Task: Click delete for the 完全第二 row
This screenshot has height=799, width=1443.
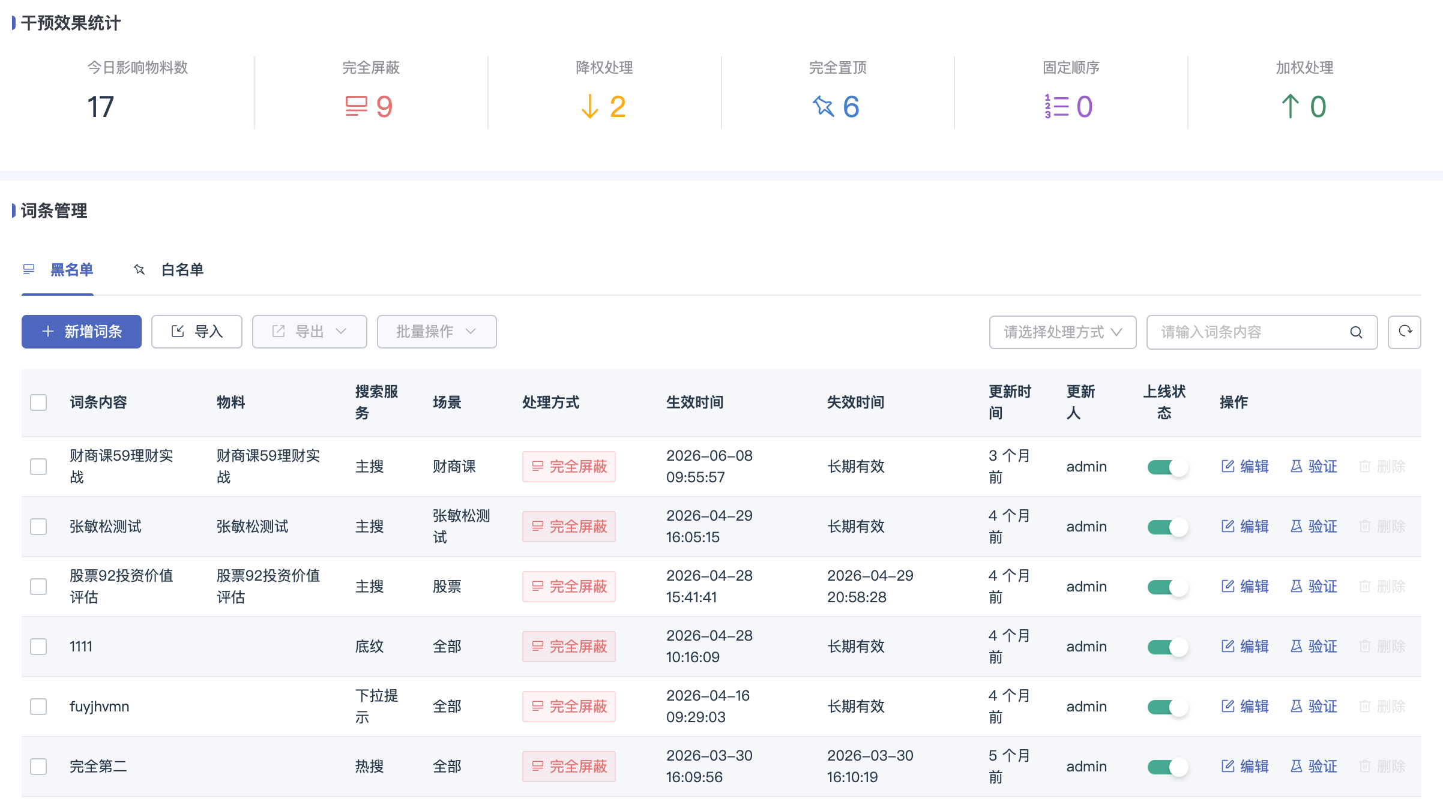Action: pos(1382,767)
